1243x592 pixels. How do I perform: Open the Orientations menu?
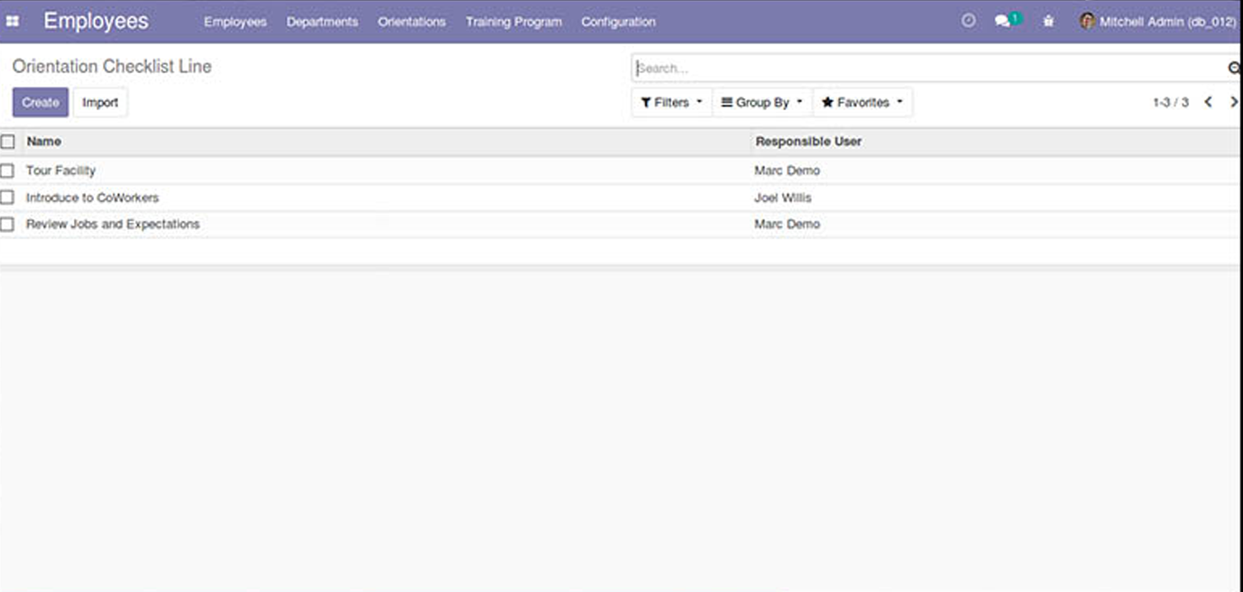click(411, 22)
